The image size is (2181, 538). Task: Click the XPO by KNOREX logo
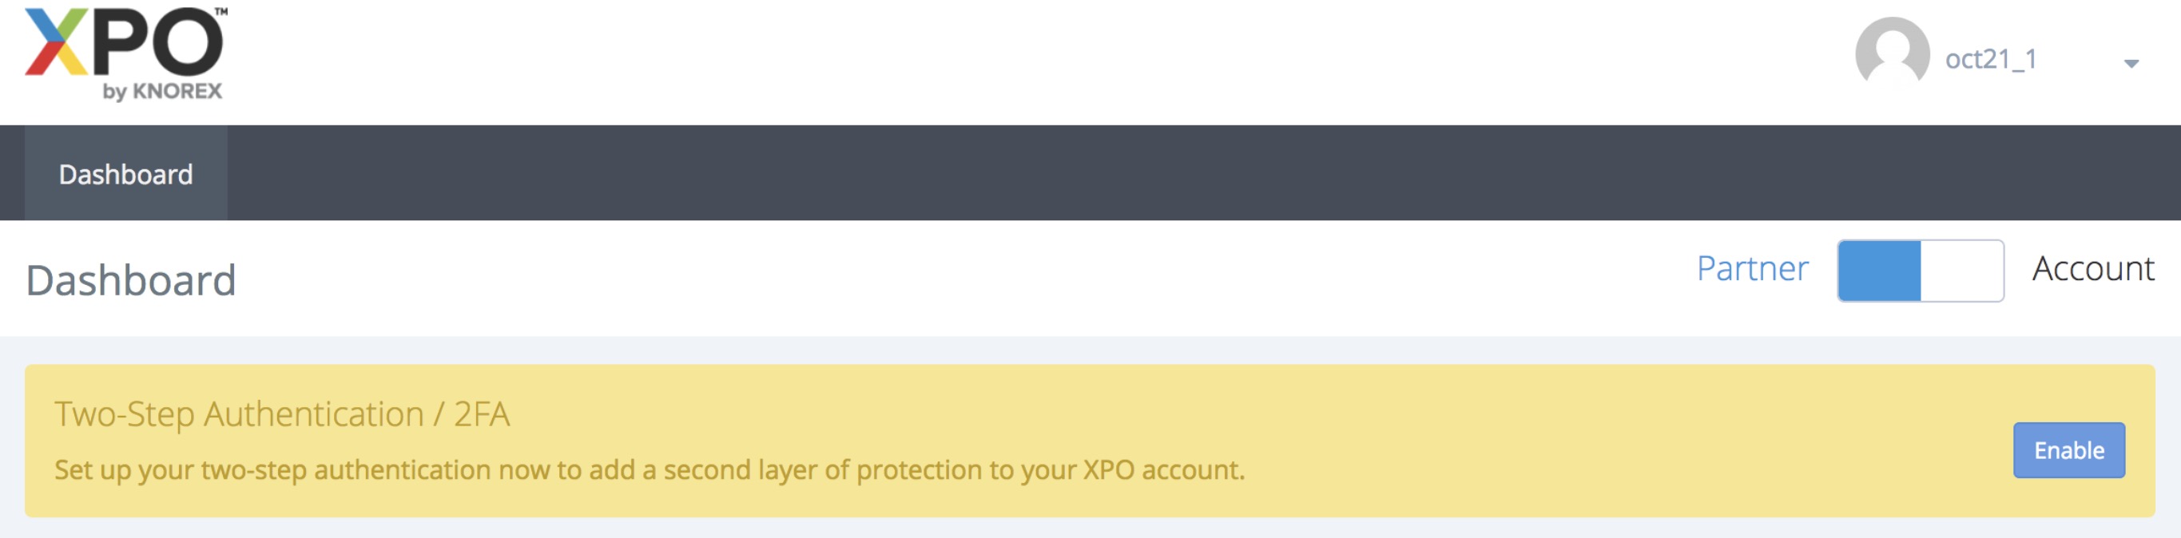point(125,53)
